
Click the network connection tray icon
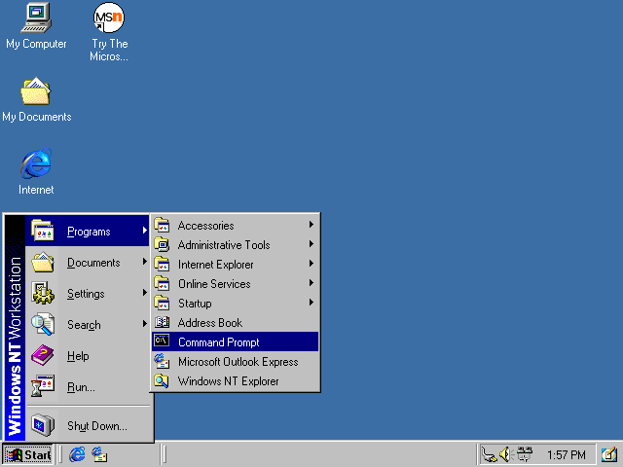[x=489, y=454]
